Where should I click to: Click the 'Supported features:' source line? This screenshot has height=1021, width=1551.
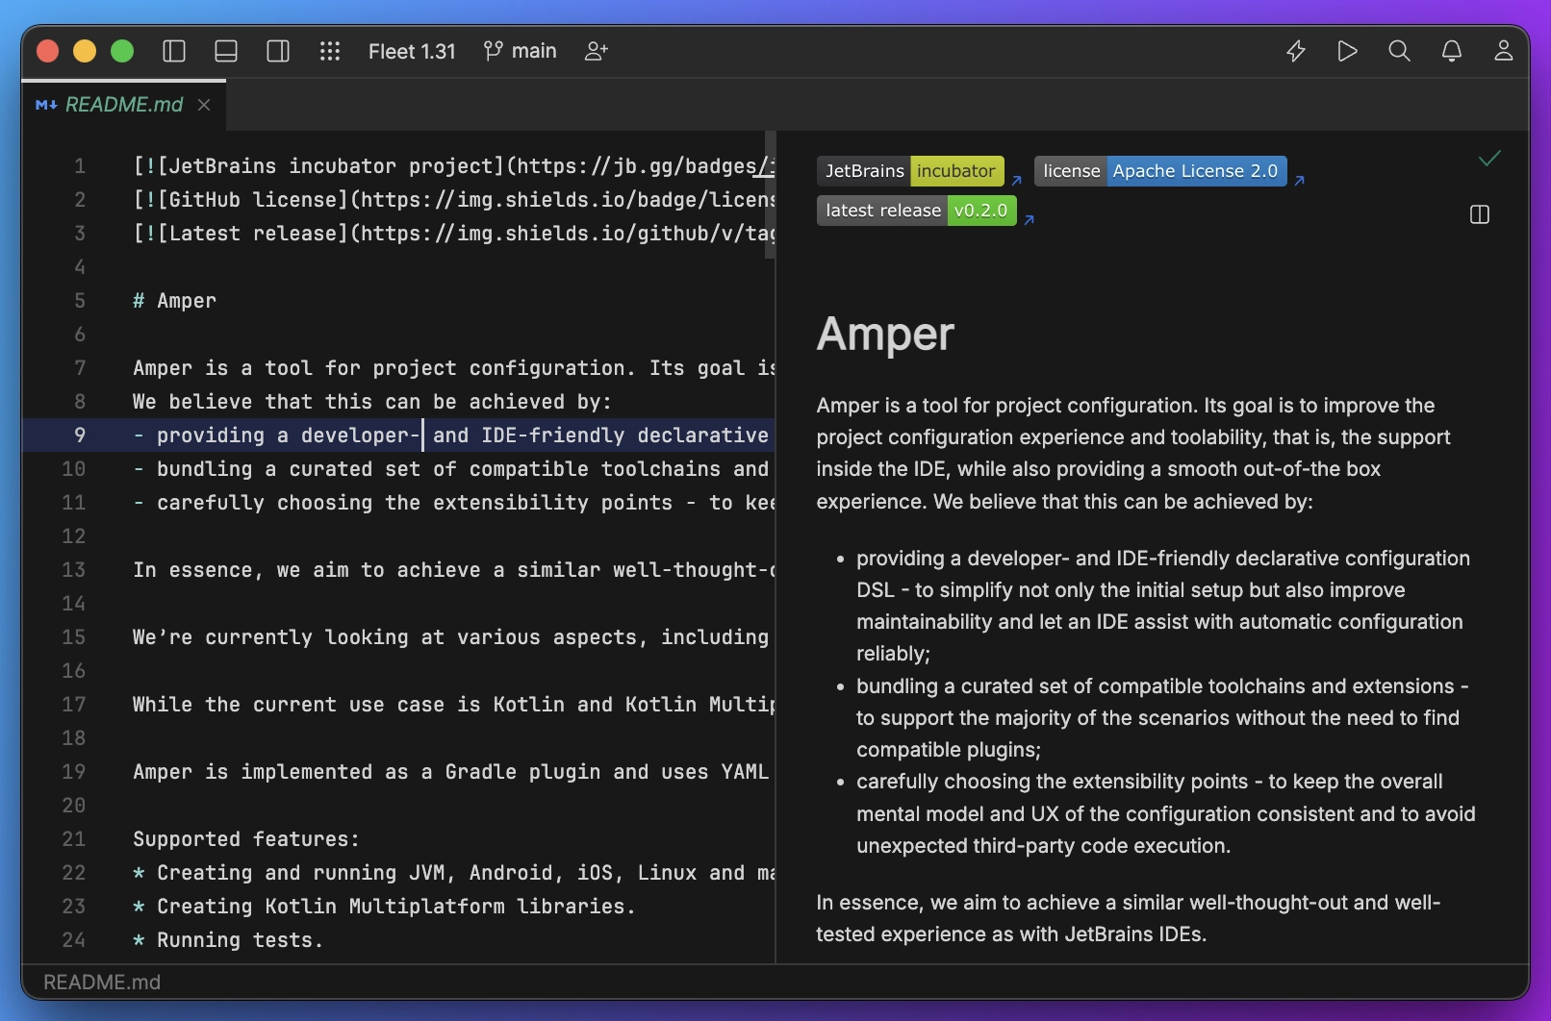(x=246, y=839)
